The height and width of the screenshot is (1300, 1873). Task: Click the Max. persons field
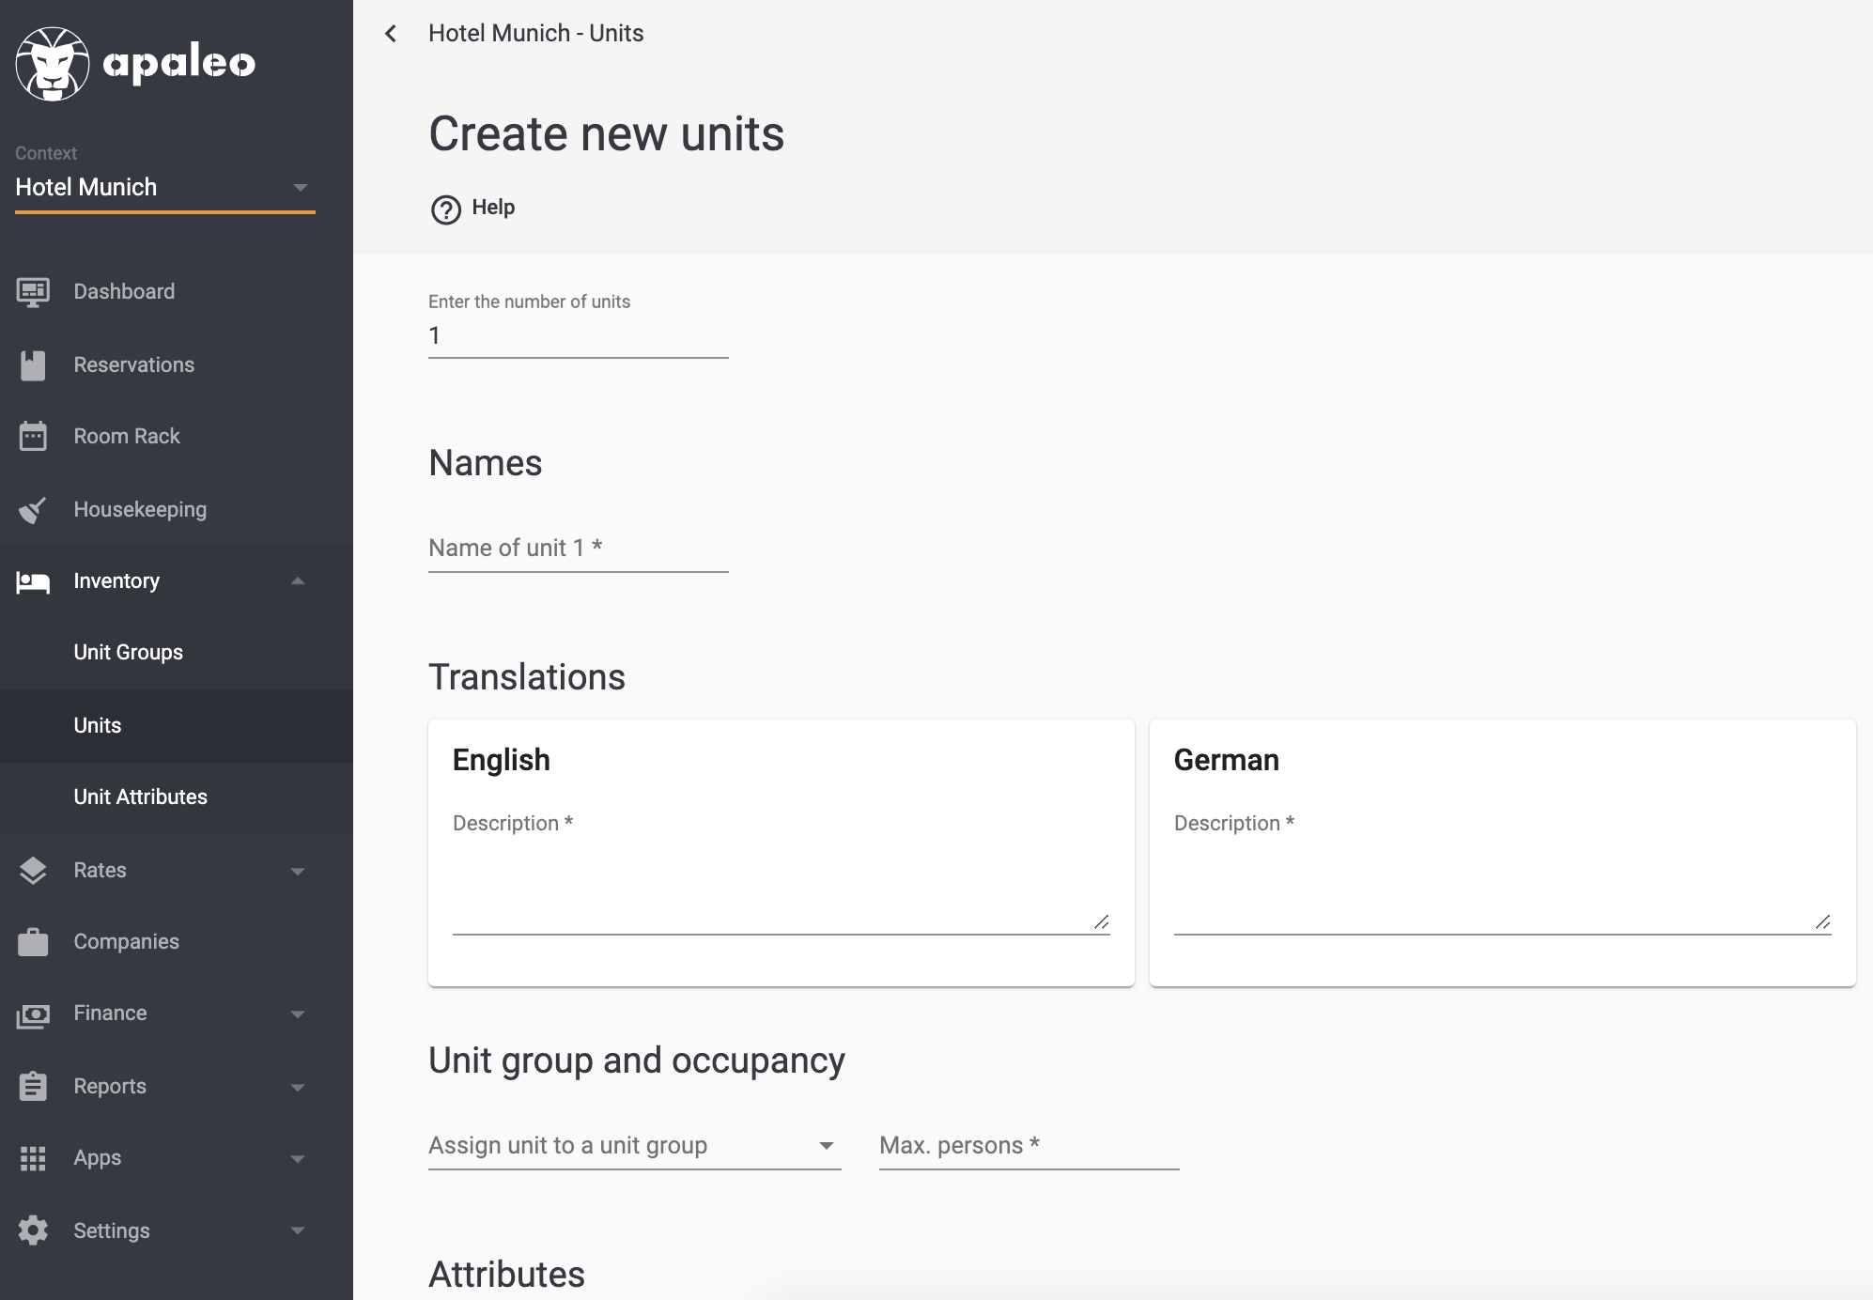pos(1029,1146)
